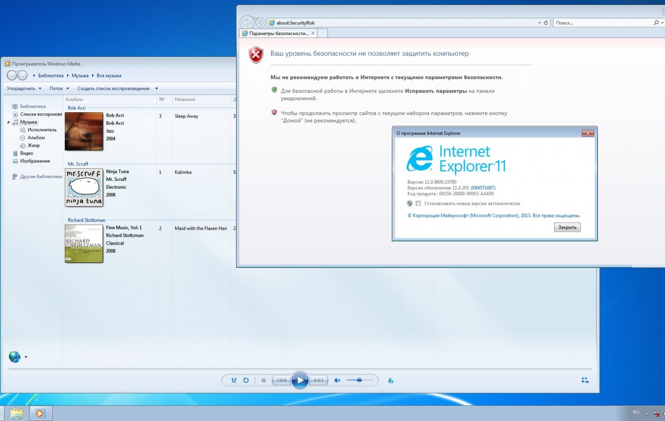Click the Windows Media Player taskbar button

(x=40, y=413)
